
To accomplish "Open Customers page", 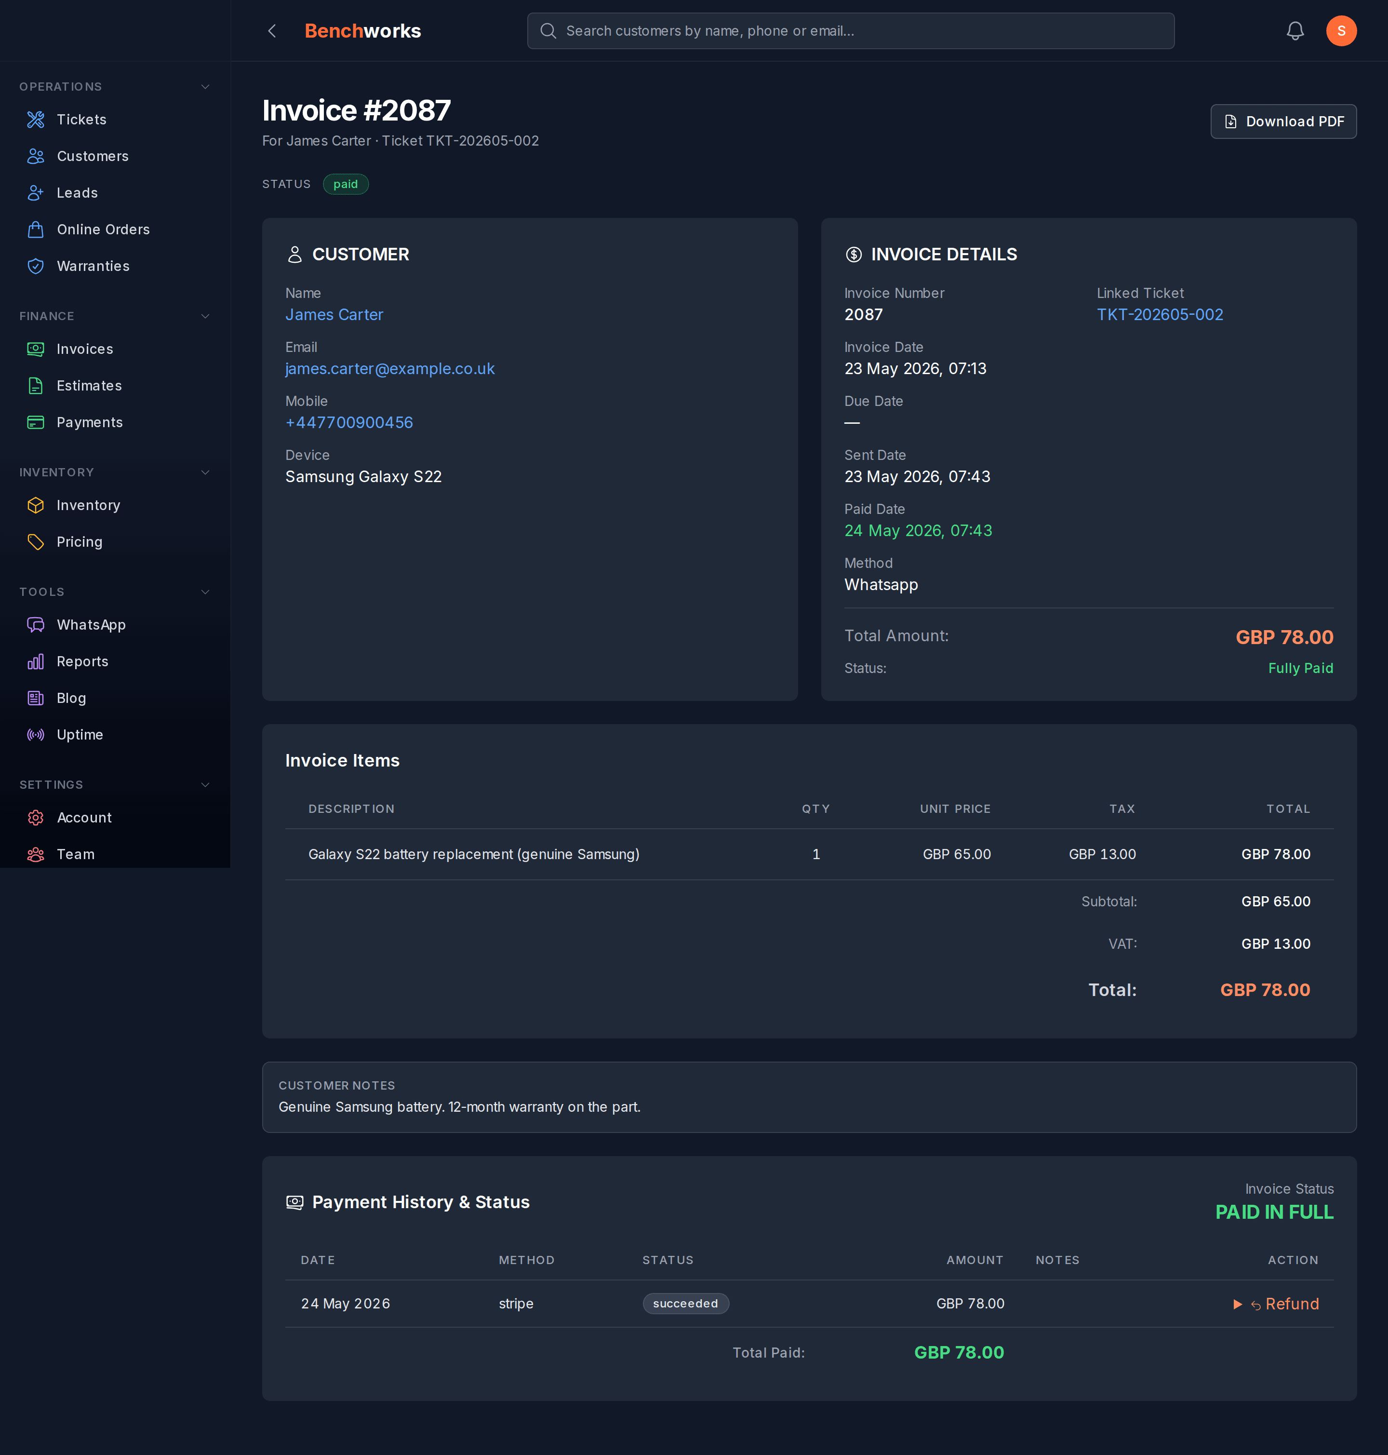I will click(x=115, y=156).
